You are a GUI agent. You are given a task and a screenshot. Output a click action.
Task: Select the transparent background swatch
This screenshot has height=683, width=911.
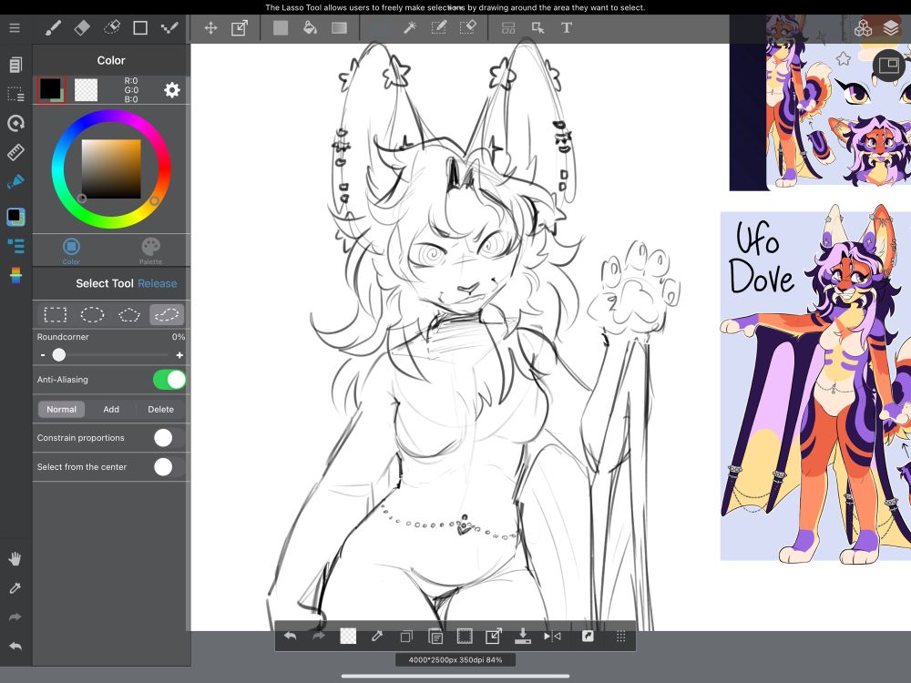click(x=86, y=90)
